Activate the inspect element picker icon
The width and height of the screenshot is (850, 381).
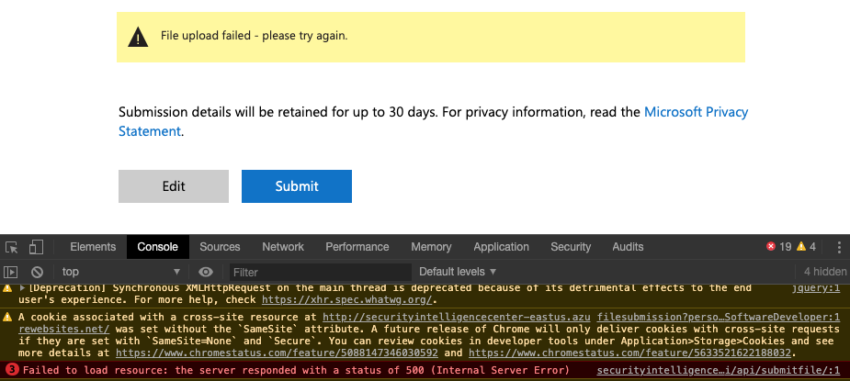(x=11, y=247)
